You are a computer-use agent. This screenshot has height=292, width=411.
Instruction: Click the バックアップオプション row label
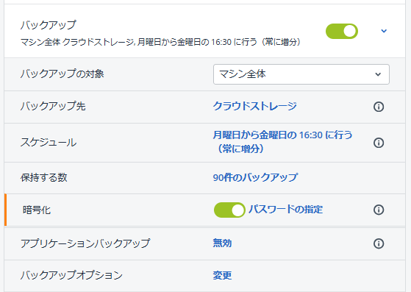coord(71,275)
